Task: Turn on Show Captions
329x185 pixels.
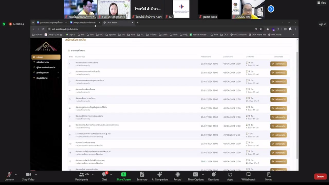Action: coord(195,176)
